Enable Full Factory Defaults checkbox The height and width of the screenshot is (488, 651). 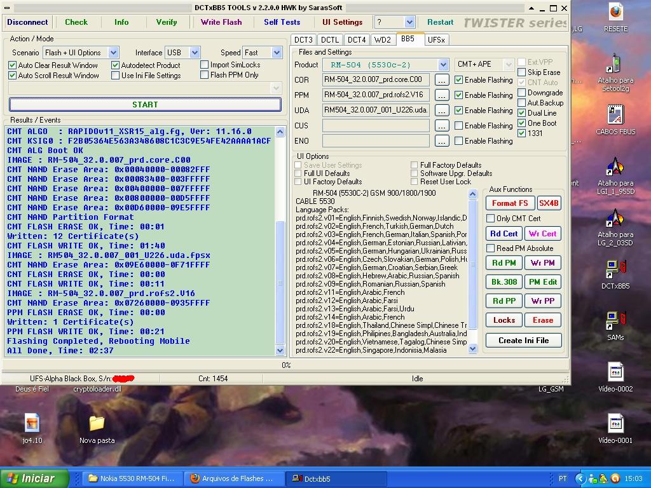pos(414,165)
